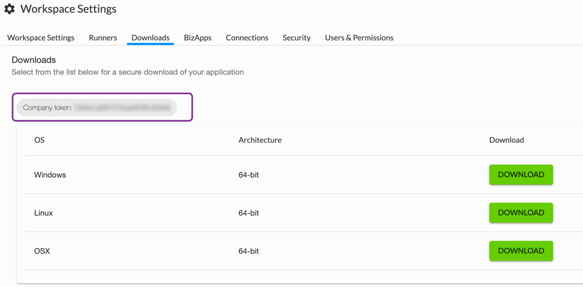Screen dimensions: 583x287
Task: Click the Download column header
Action: pyautogui.click(x=506, y=140)
